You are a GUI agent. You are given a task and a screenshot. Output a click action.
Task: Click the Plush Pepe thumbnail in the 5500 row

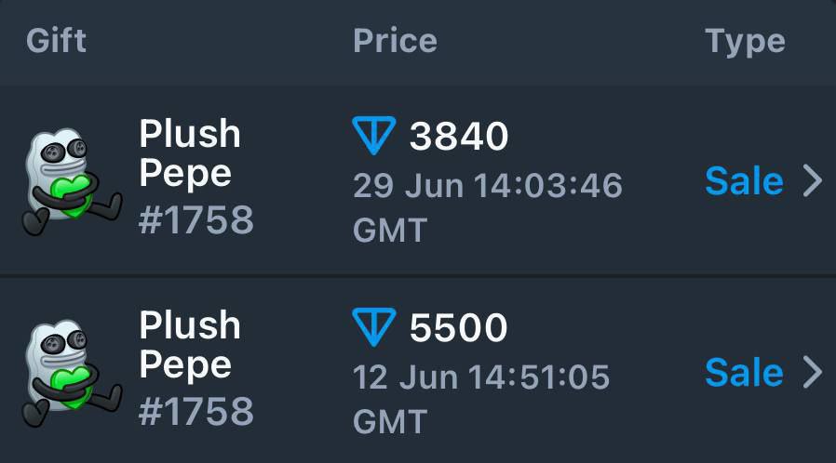click(x=72, y=373)
